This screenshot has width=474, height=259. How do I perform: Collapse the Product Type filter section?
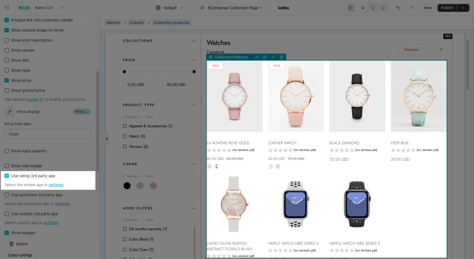(x=194, y=105)
